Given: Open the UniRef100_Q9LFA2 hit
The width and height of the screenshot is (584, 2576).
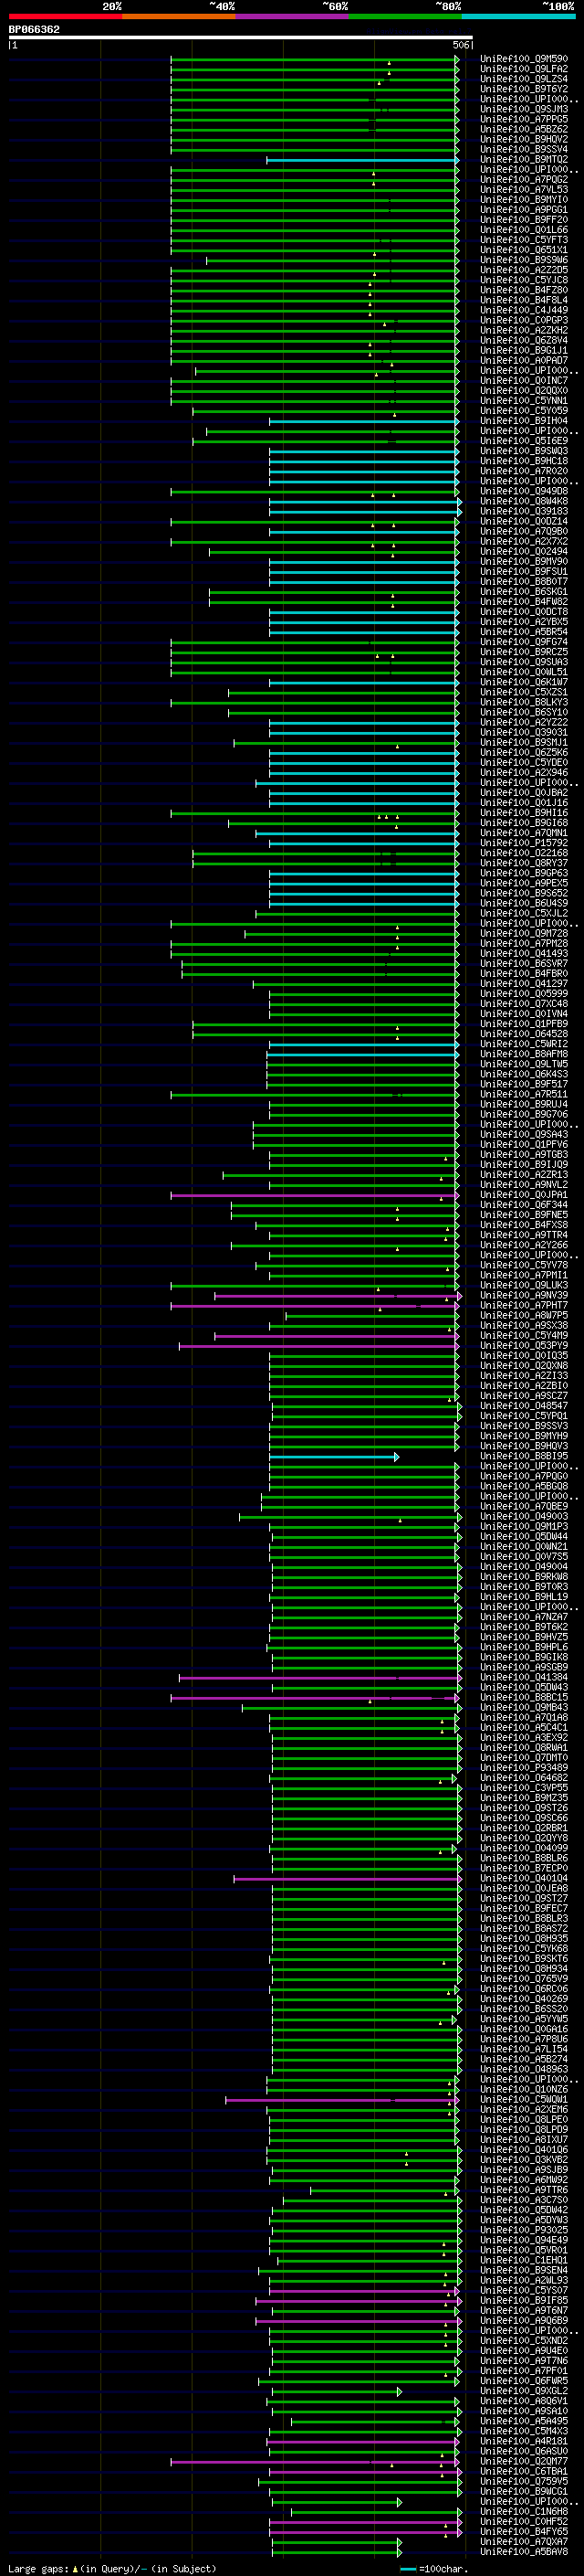Looking at the screenshot, I should point(524,69).
